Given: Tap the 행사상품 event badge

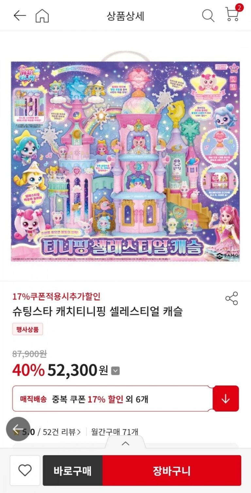Looking at the screenshot, I should coord(28,329).
